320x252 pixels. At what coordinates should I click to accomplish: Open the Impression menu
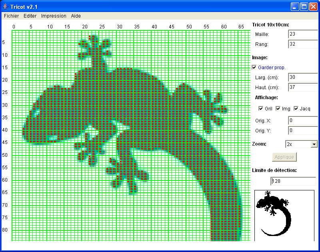(54, 16)
